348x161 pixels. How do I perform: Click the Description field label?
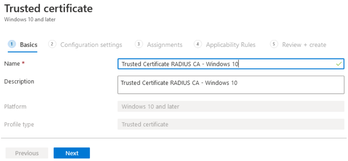click(x=19, y=81)
